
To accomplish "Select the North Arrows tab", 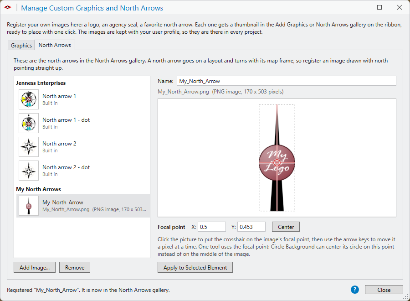I will click(55, 45).
